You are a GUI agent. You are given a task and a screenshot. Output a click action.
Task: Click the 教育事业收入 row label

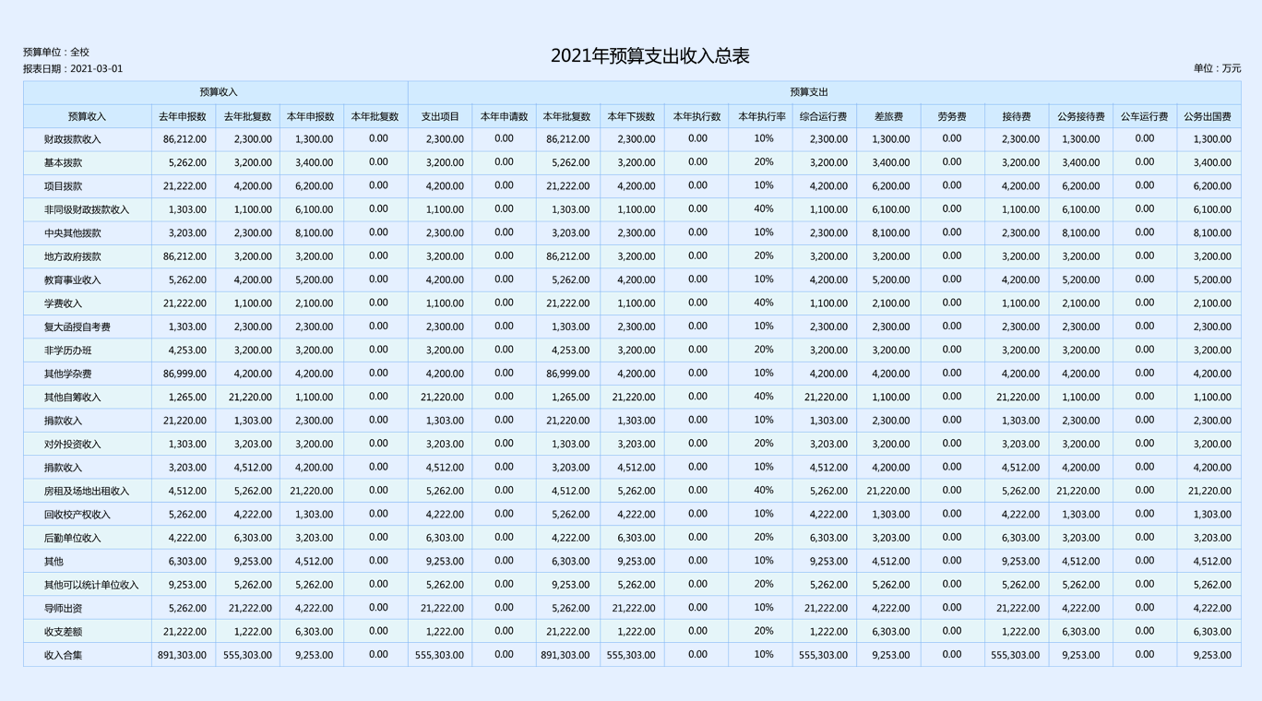coord(73,280)
